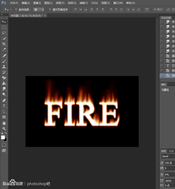
Task: Select the Lasso tool
Action: point(4,33)
